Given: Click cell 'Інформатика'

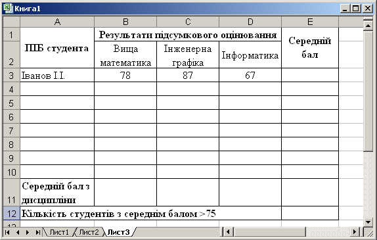Looking at the screenshot, I should click(250, 55).
